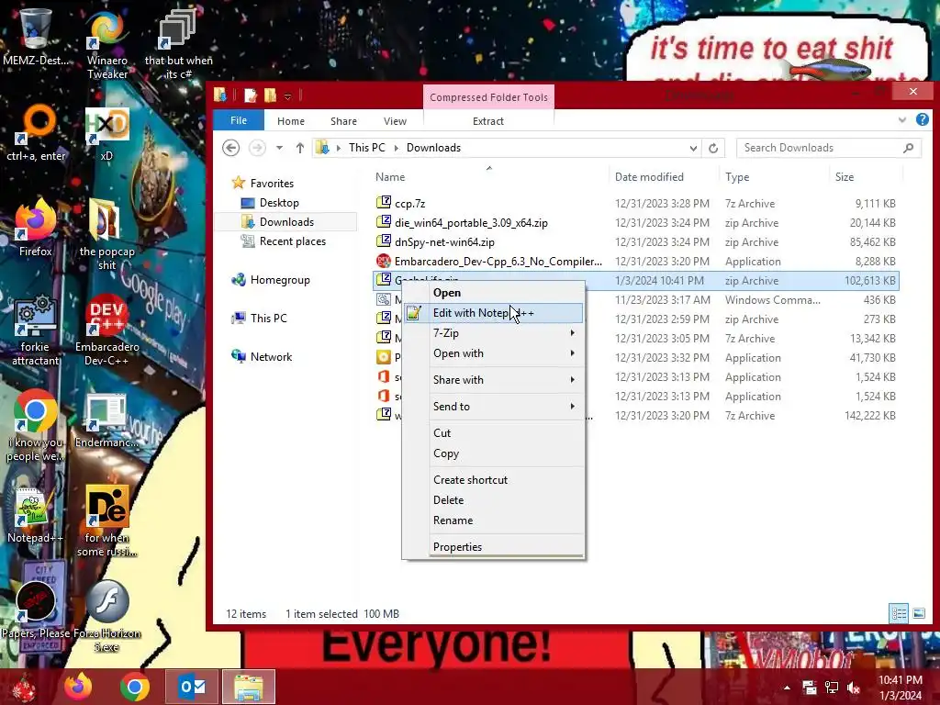Open Customize Quick Access Toolbar dropdown
This screenshot has width=940, height=705.
pos(287,95)
